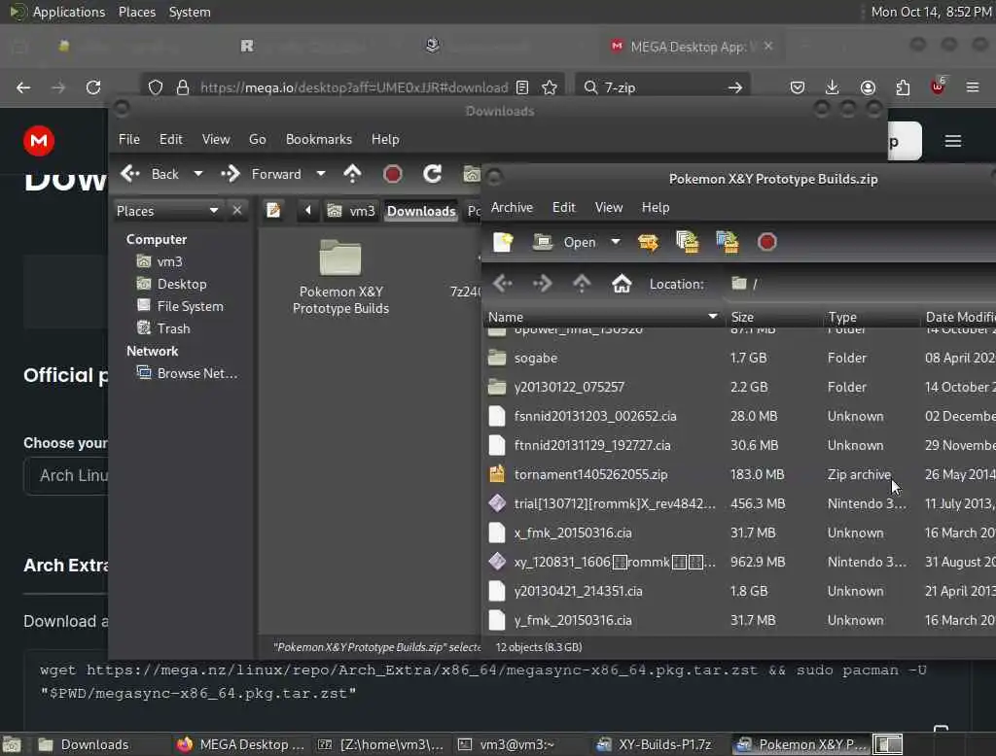
Task: Click the archive manager back arrow
Action: (x=503, y=284)
